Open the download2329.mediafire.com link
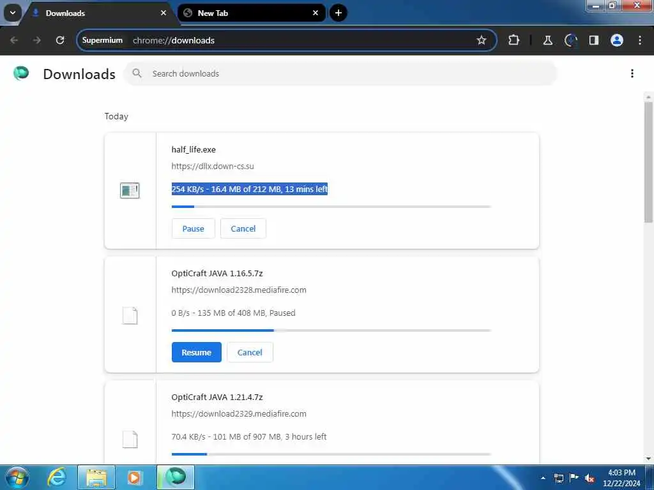654x490 pixels. pyautogui.click(x=239, y=413)
